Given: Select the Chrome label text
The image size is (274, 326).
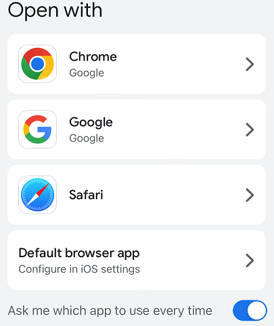Looking at the screenshot, I should click(93, 57).
